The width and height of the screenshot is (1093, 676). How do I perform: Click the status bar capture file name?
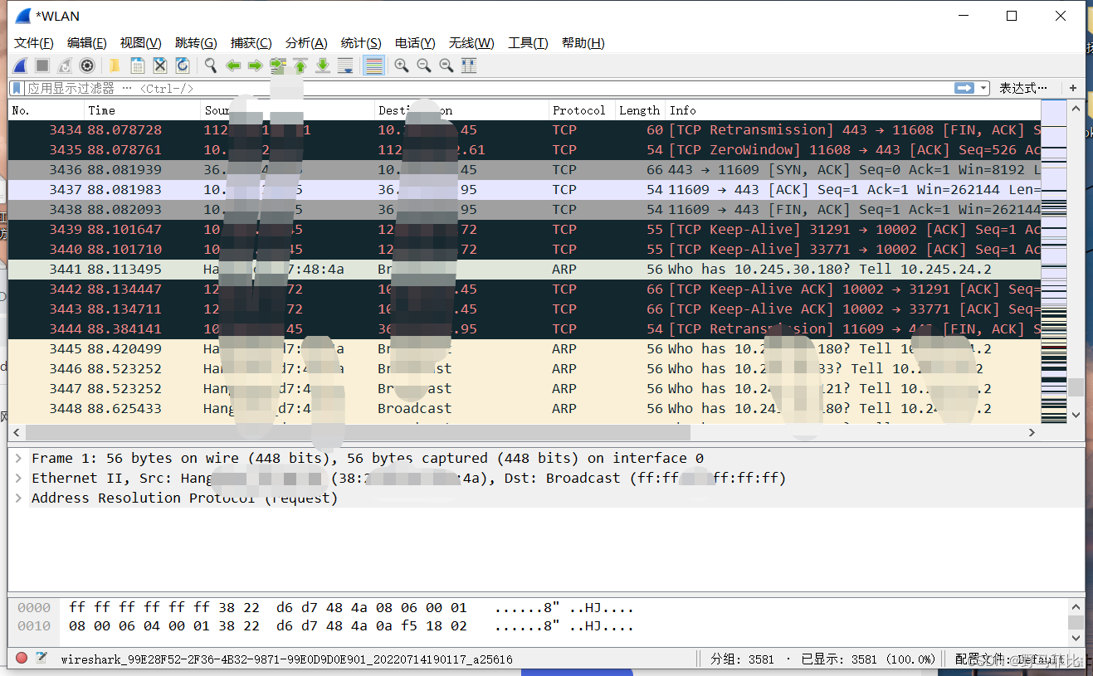pyautogui.click(x=286, y=659)
